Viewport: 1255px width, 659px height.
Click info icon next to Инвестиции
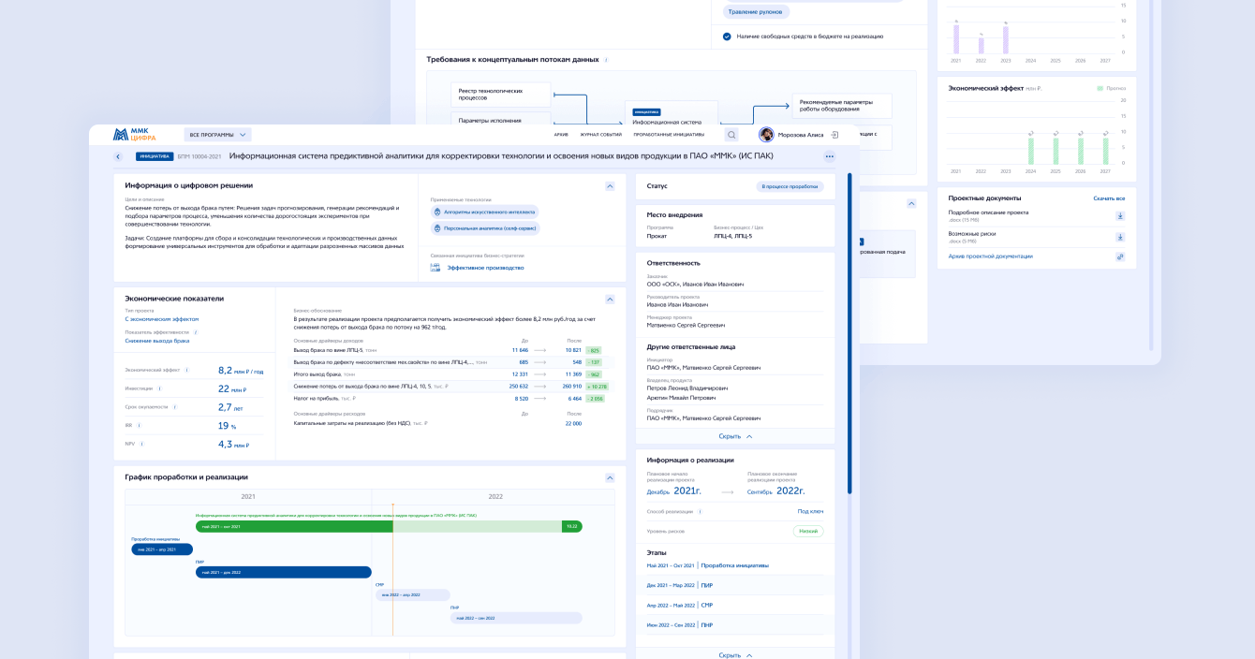coord(159,388)
